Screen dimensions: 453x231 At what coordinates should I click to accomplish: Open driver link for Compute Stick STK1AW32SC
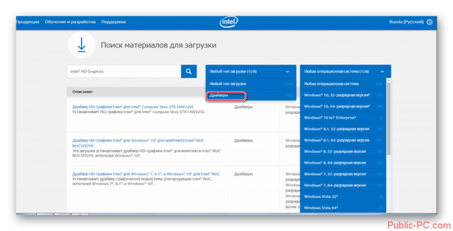[x=133, y=107]
